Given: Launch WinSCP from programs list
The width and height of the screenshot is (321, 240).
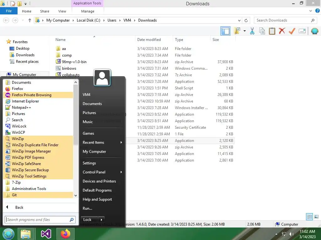Looking at the screenshot, I should tap(38, 132).
